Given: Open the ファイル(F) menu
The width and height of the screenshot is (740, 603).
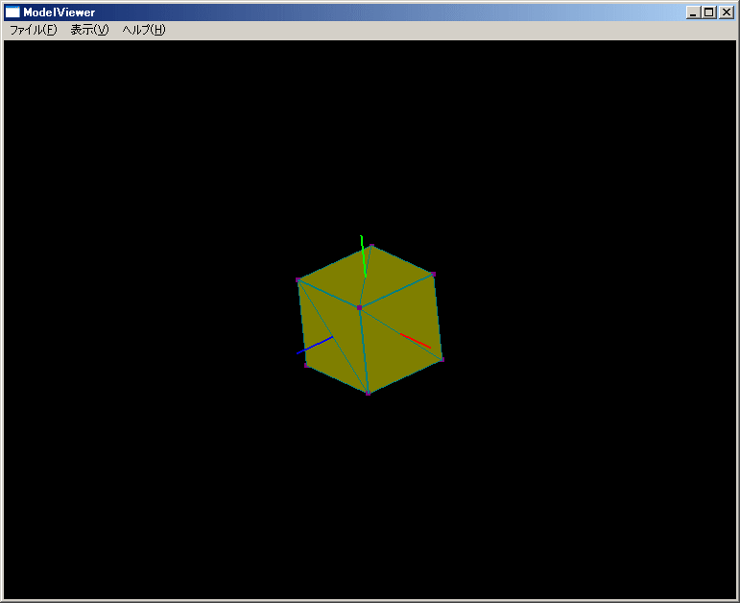Looking at the screenshot, I should coord(33,30).
